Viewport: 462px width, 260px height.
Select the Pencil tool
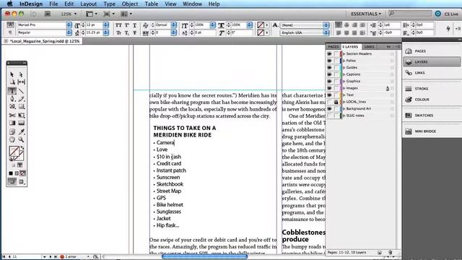21,99
